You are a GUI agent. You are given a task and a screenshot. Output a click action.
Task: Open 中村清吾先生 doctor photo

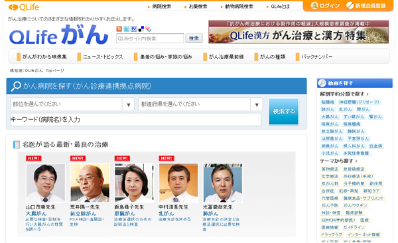pyautogui.click(x=178, y=183)
